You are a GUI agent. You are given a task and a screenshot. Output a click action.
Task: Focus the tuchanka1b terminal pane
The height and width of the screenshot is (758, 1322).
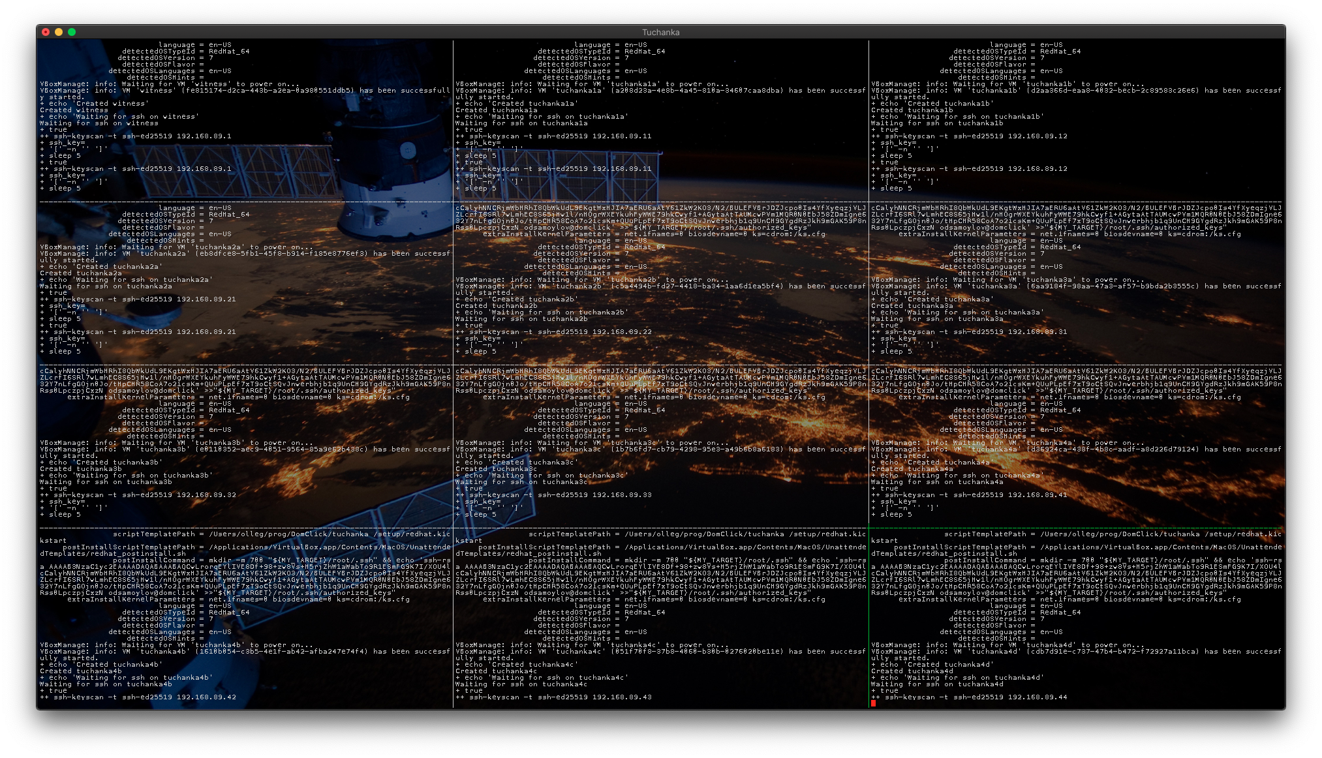point(1077,121)
